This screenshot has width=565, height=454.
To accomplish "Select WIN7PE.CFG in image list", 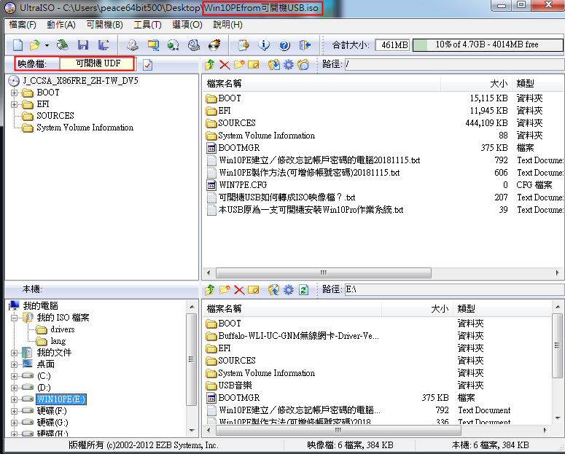I will pyautogui.click(x=243, y=185).
